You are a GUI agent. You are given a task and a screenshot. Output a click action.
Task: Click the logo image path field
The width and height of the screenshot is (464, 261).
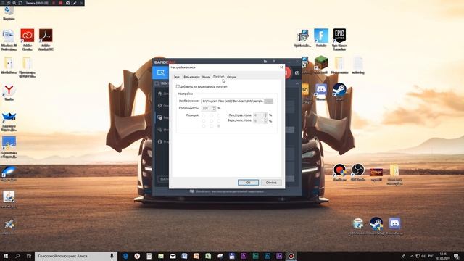click(x=233, y=101)
